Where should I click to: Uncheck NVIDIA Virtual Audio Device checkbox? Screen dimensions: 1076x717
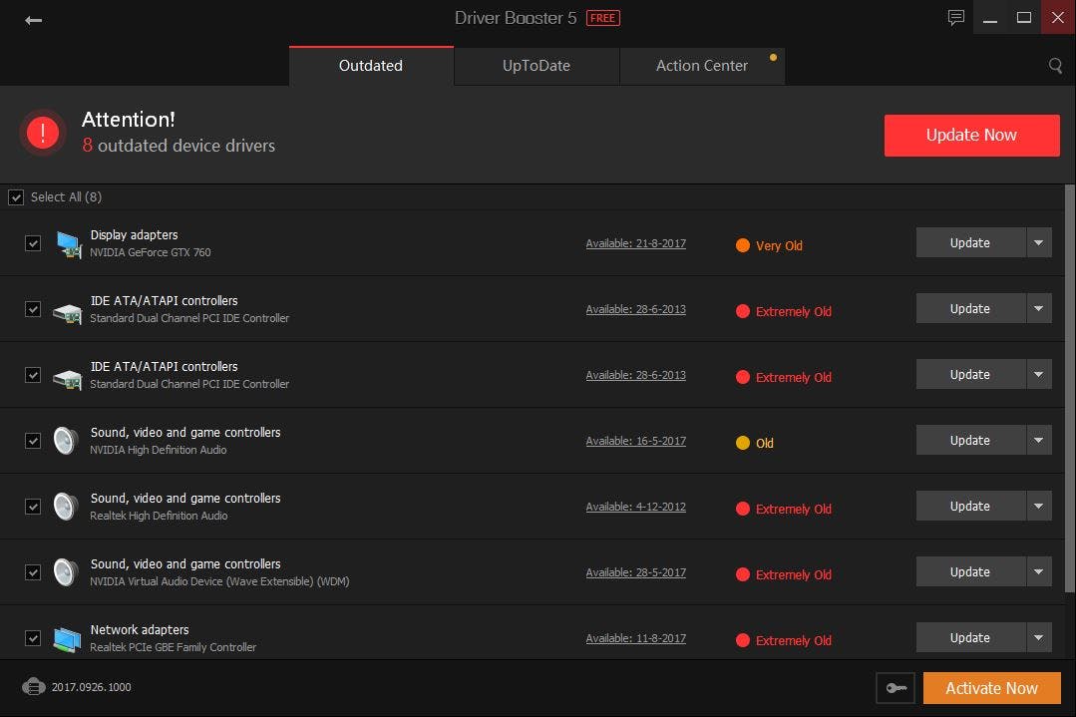pos(33,572)
